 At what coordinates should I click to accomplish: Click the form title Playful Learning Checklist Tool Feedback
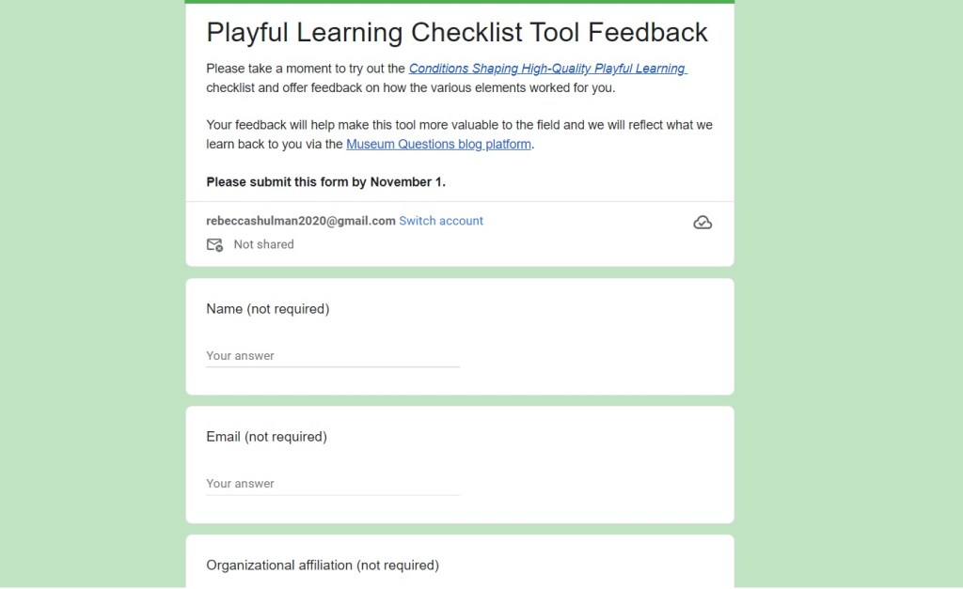pyautogui.click(x=457, y=33)
